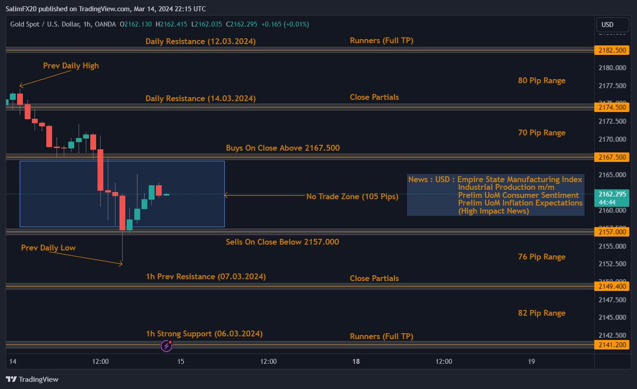Screen dimensions: 637x389
Task: Select the 2174.500 resistance price tag
Action: (612, 107)
